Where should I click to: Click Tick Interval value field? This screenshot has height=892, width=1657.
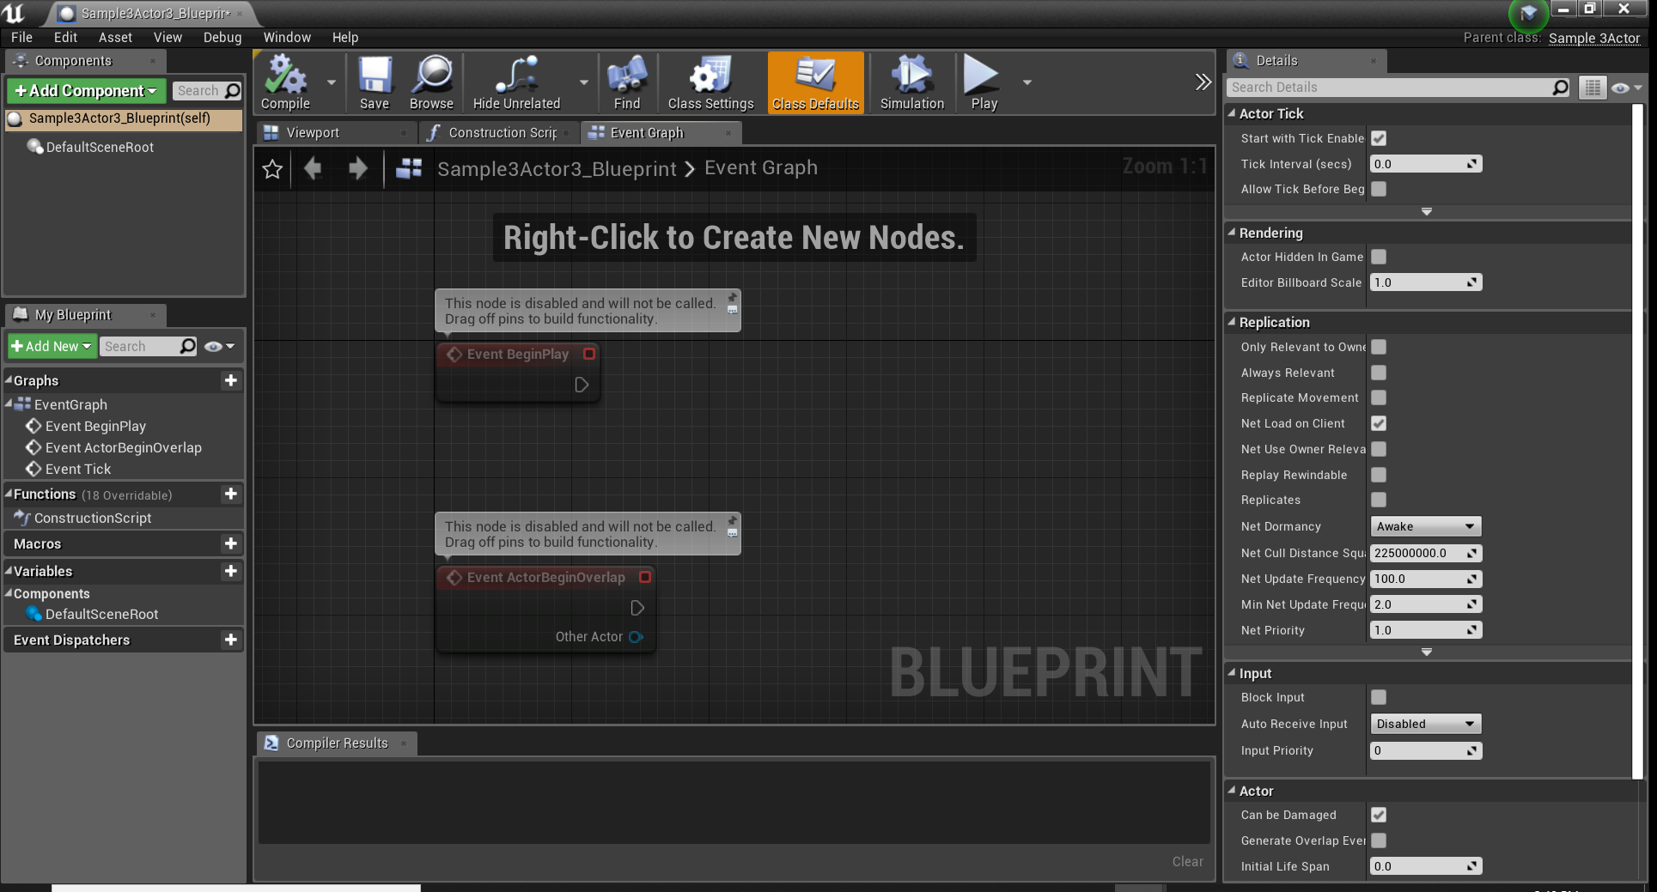(x=1425, y=164)
